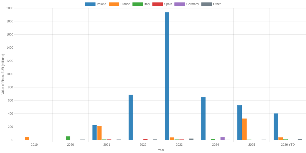Viewport: 306px width, 153px height.
Task: Toggle the Ireland legend color swatch
Action: 90,4
